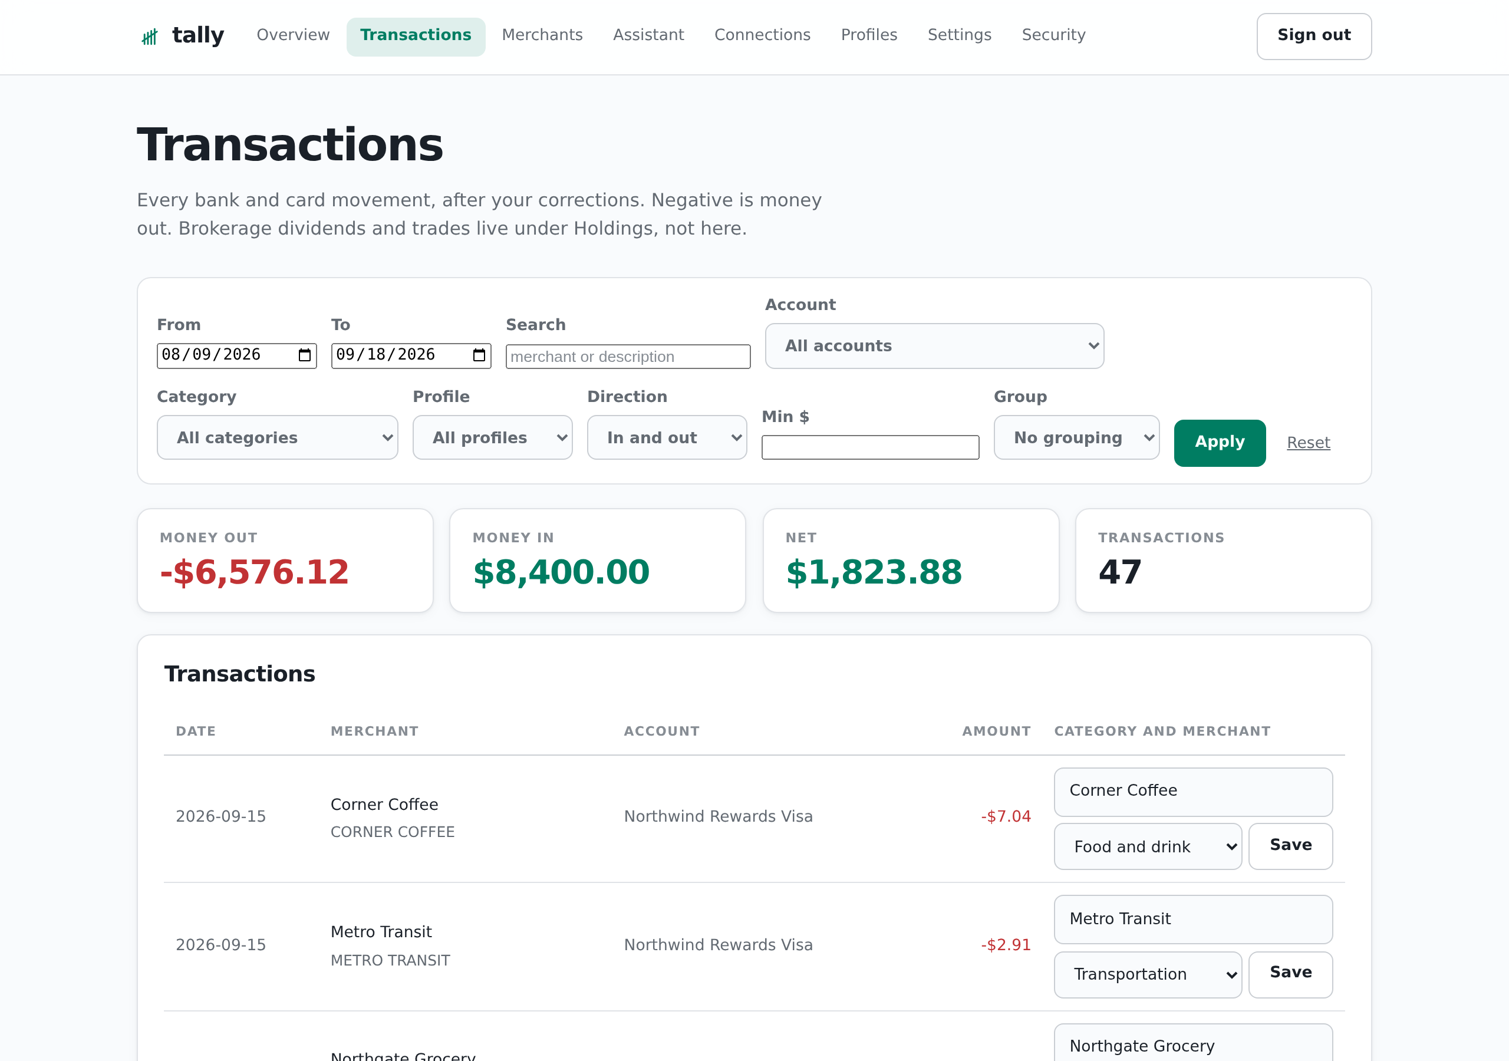Click Northwind Rewards Visa in Metro Transit row
Screen dimensions: 1509x1061
click(719, 945)
